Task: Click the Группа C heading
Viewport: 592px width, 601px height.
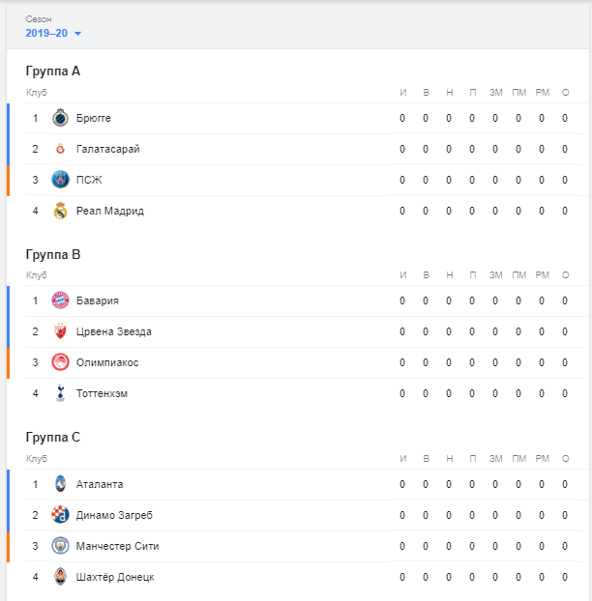Action: [53, 438]
